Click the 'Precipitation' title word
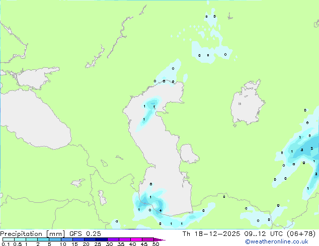This screenshot has height=246, width=319. click(x=21, y=234)
